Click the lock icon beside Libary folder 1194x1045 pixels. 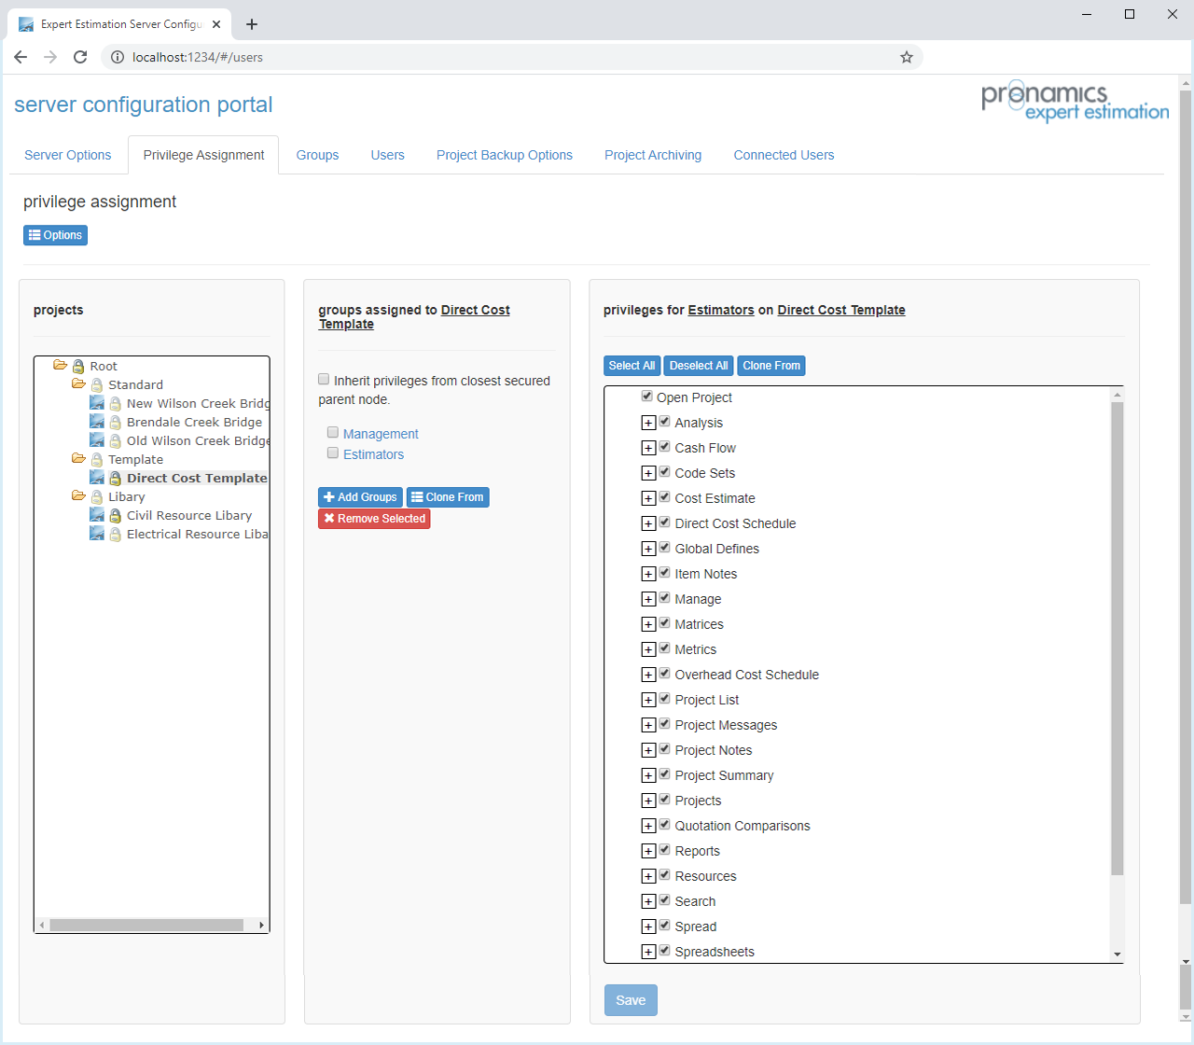97,497
